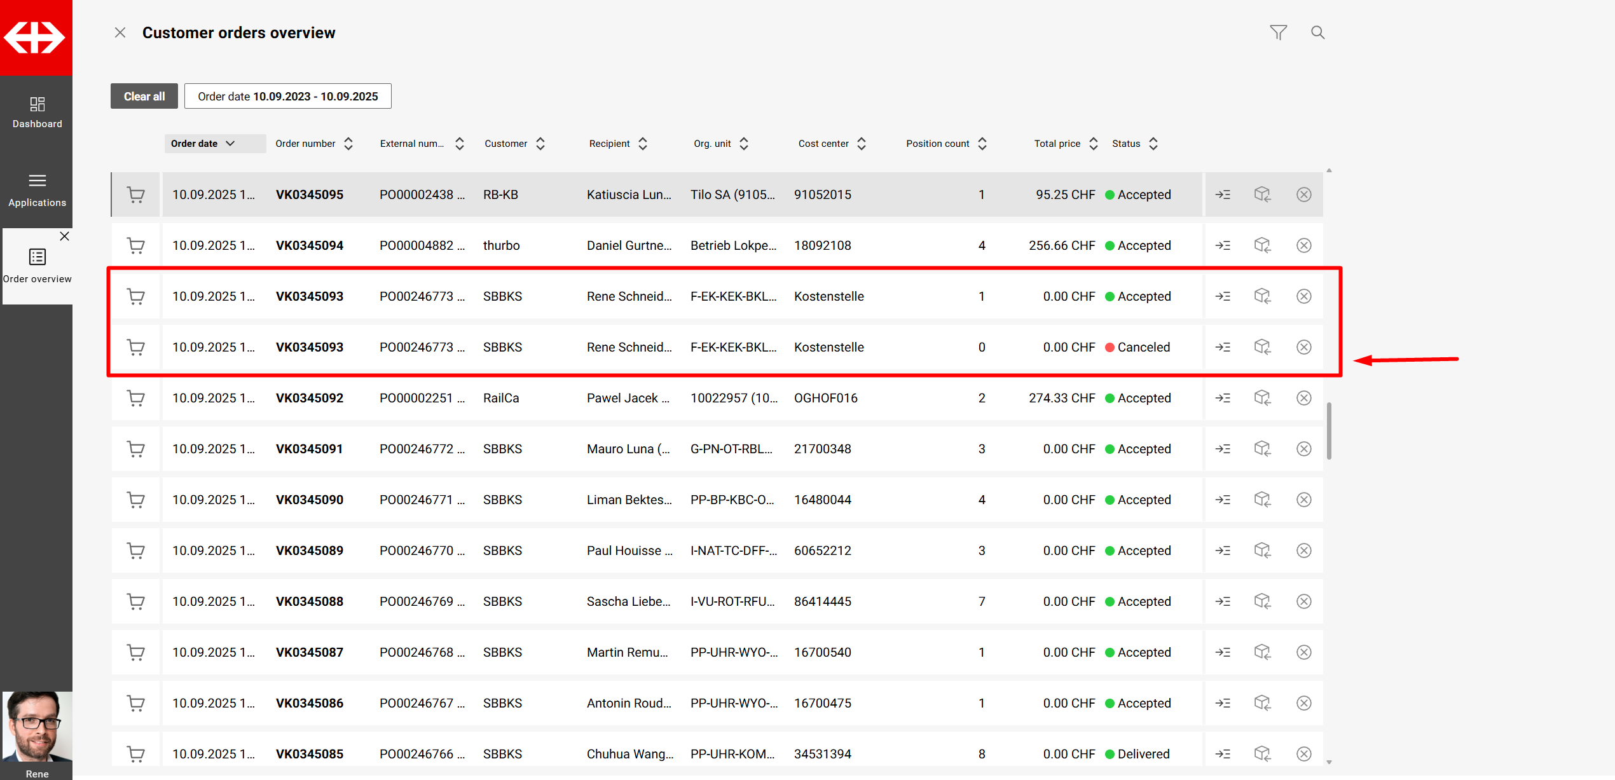Click the SBB logo

click(36, 38)
